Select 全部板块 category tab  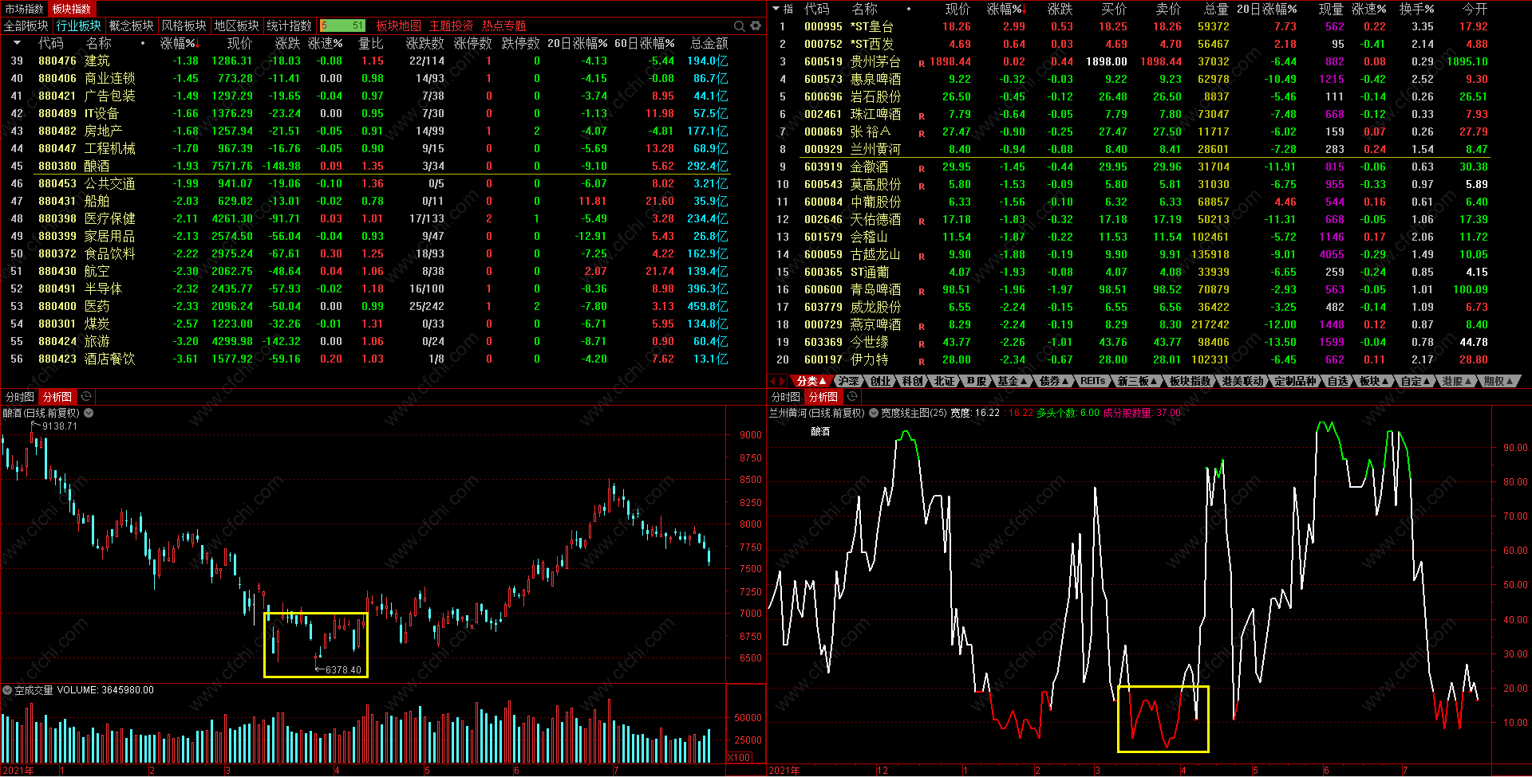pos(26,26)
